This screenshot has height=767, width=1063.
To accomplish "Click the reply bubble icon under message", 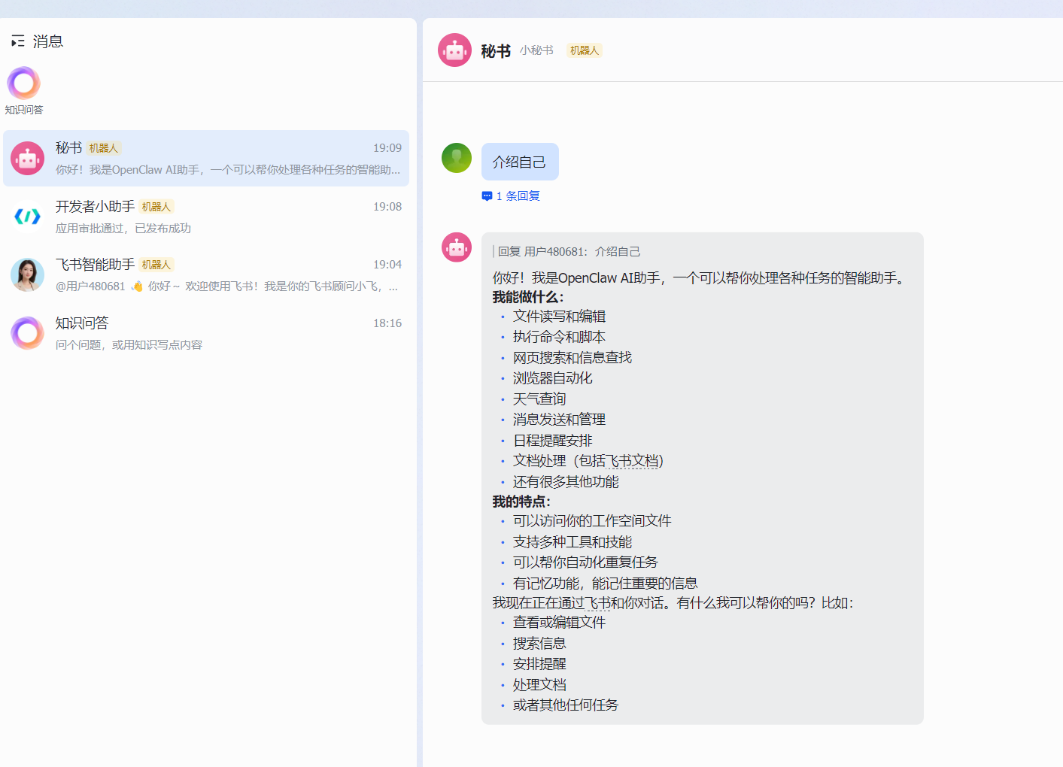I will click(487, 196).
